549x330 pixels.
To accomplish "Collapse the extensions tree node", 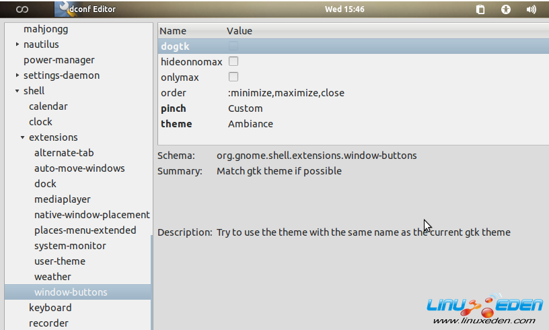I will coord(23,137).
